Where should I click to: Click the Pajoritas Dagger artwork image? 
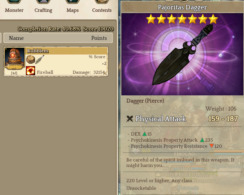[x=182, y=54]
